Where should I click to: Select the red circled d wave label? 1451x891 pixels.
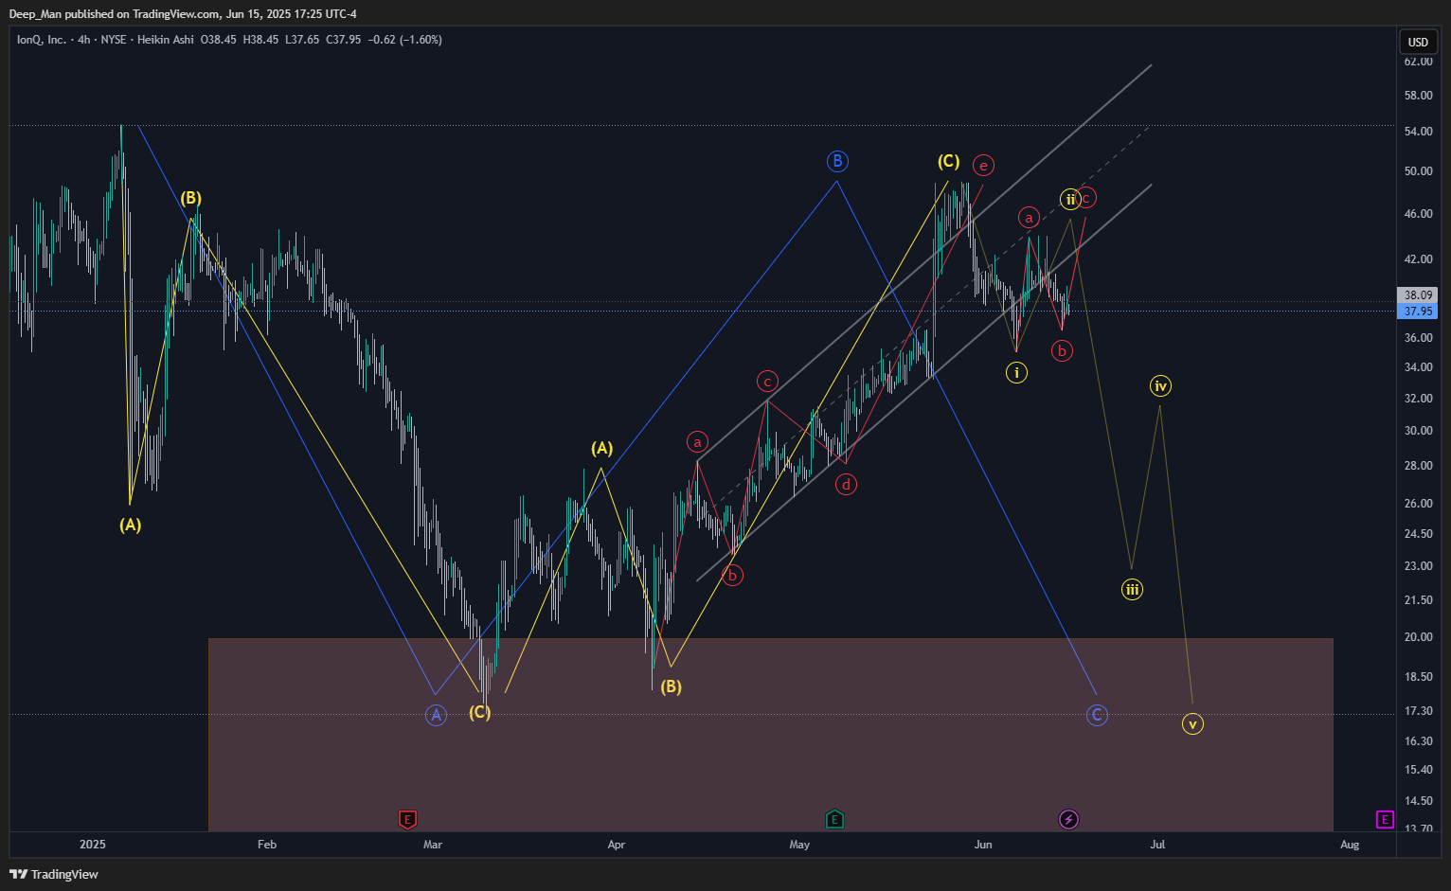(846, 485)
